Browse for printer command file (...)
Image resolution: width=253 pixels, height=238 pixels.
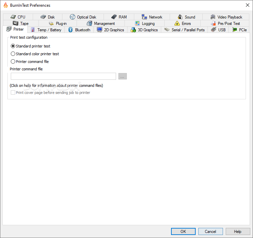123,76
